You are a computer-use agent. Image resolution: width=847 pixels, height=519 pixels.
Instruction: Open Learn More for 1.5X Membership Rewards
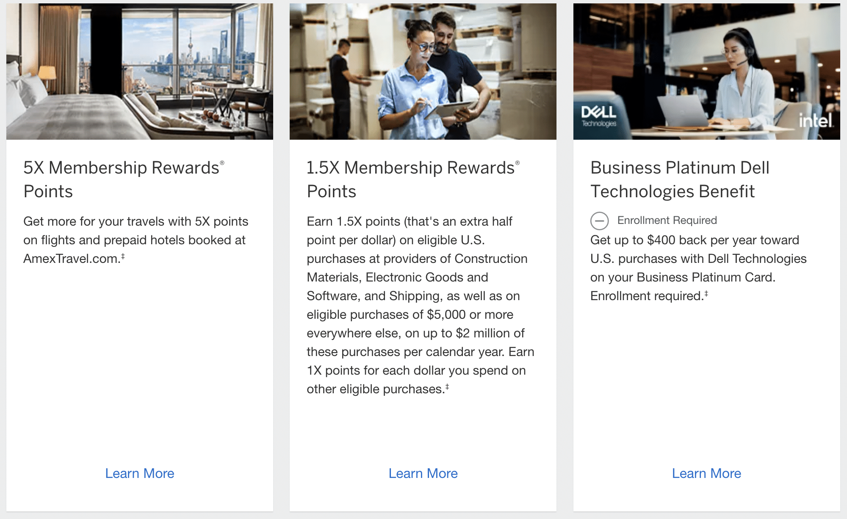pos(423,473)
